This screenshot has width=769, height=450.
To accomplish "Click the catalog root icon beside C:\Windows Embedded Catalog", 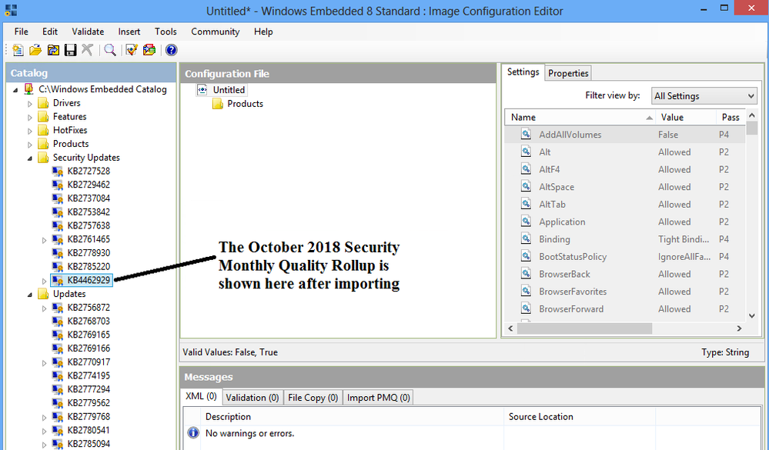I will (29, 89).
